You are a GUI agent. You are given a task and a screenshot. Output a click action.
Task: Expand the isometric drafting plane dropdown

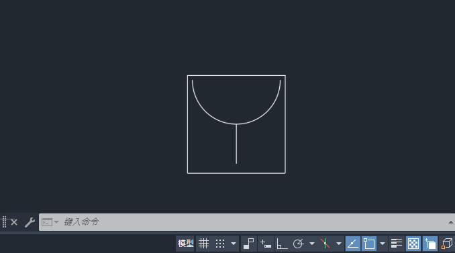[x=339, y=244]
